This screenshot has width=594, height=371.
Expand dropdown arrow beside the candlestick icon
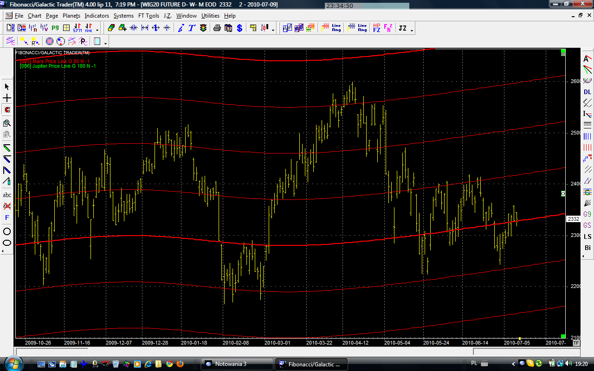273,30
